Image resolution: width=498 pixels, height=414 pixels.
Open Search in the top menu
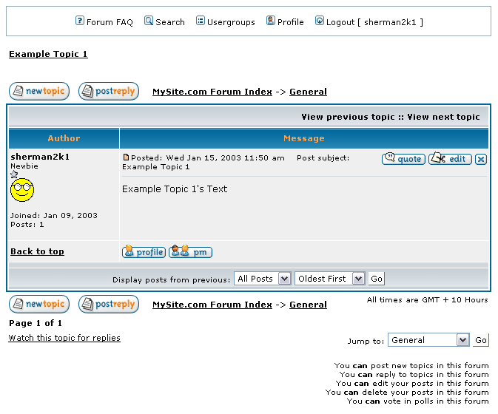point(164,21)
